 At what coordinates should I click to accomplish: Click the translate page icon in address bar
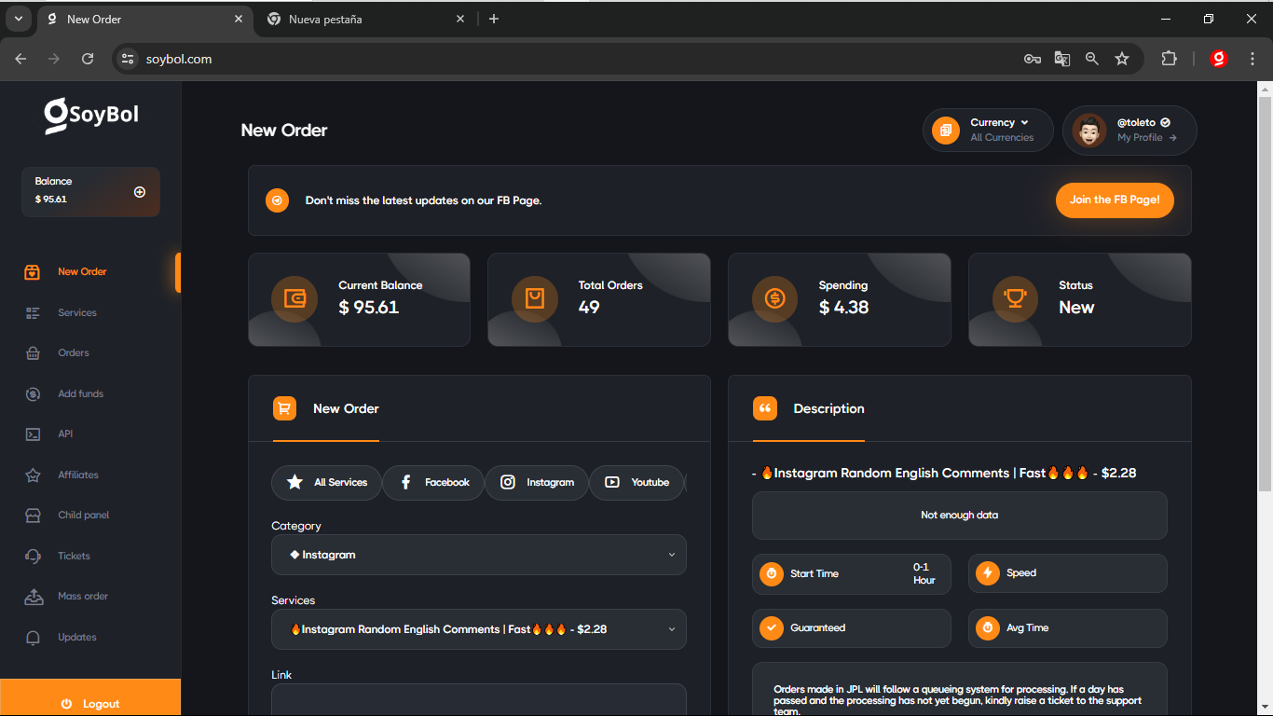pos(1062,59)
